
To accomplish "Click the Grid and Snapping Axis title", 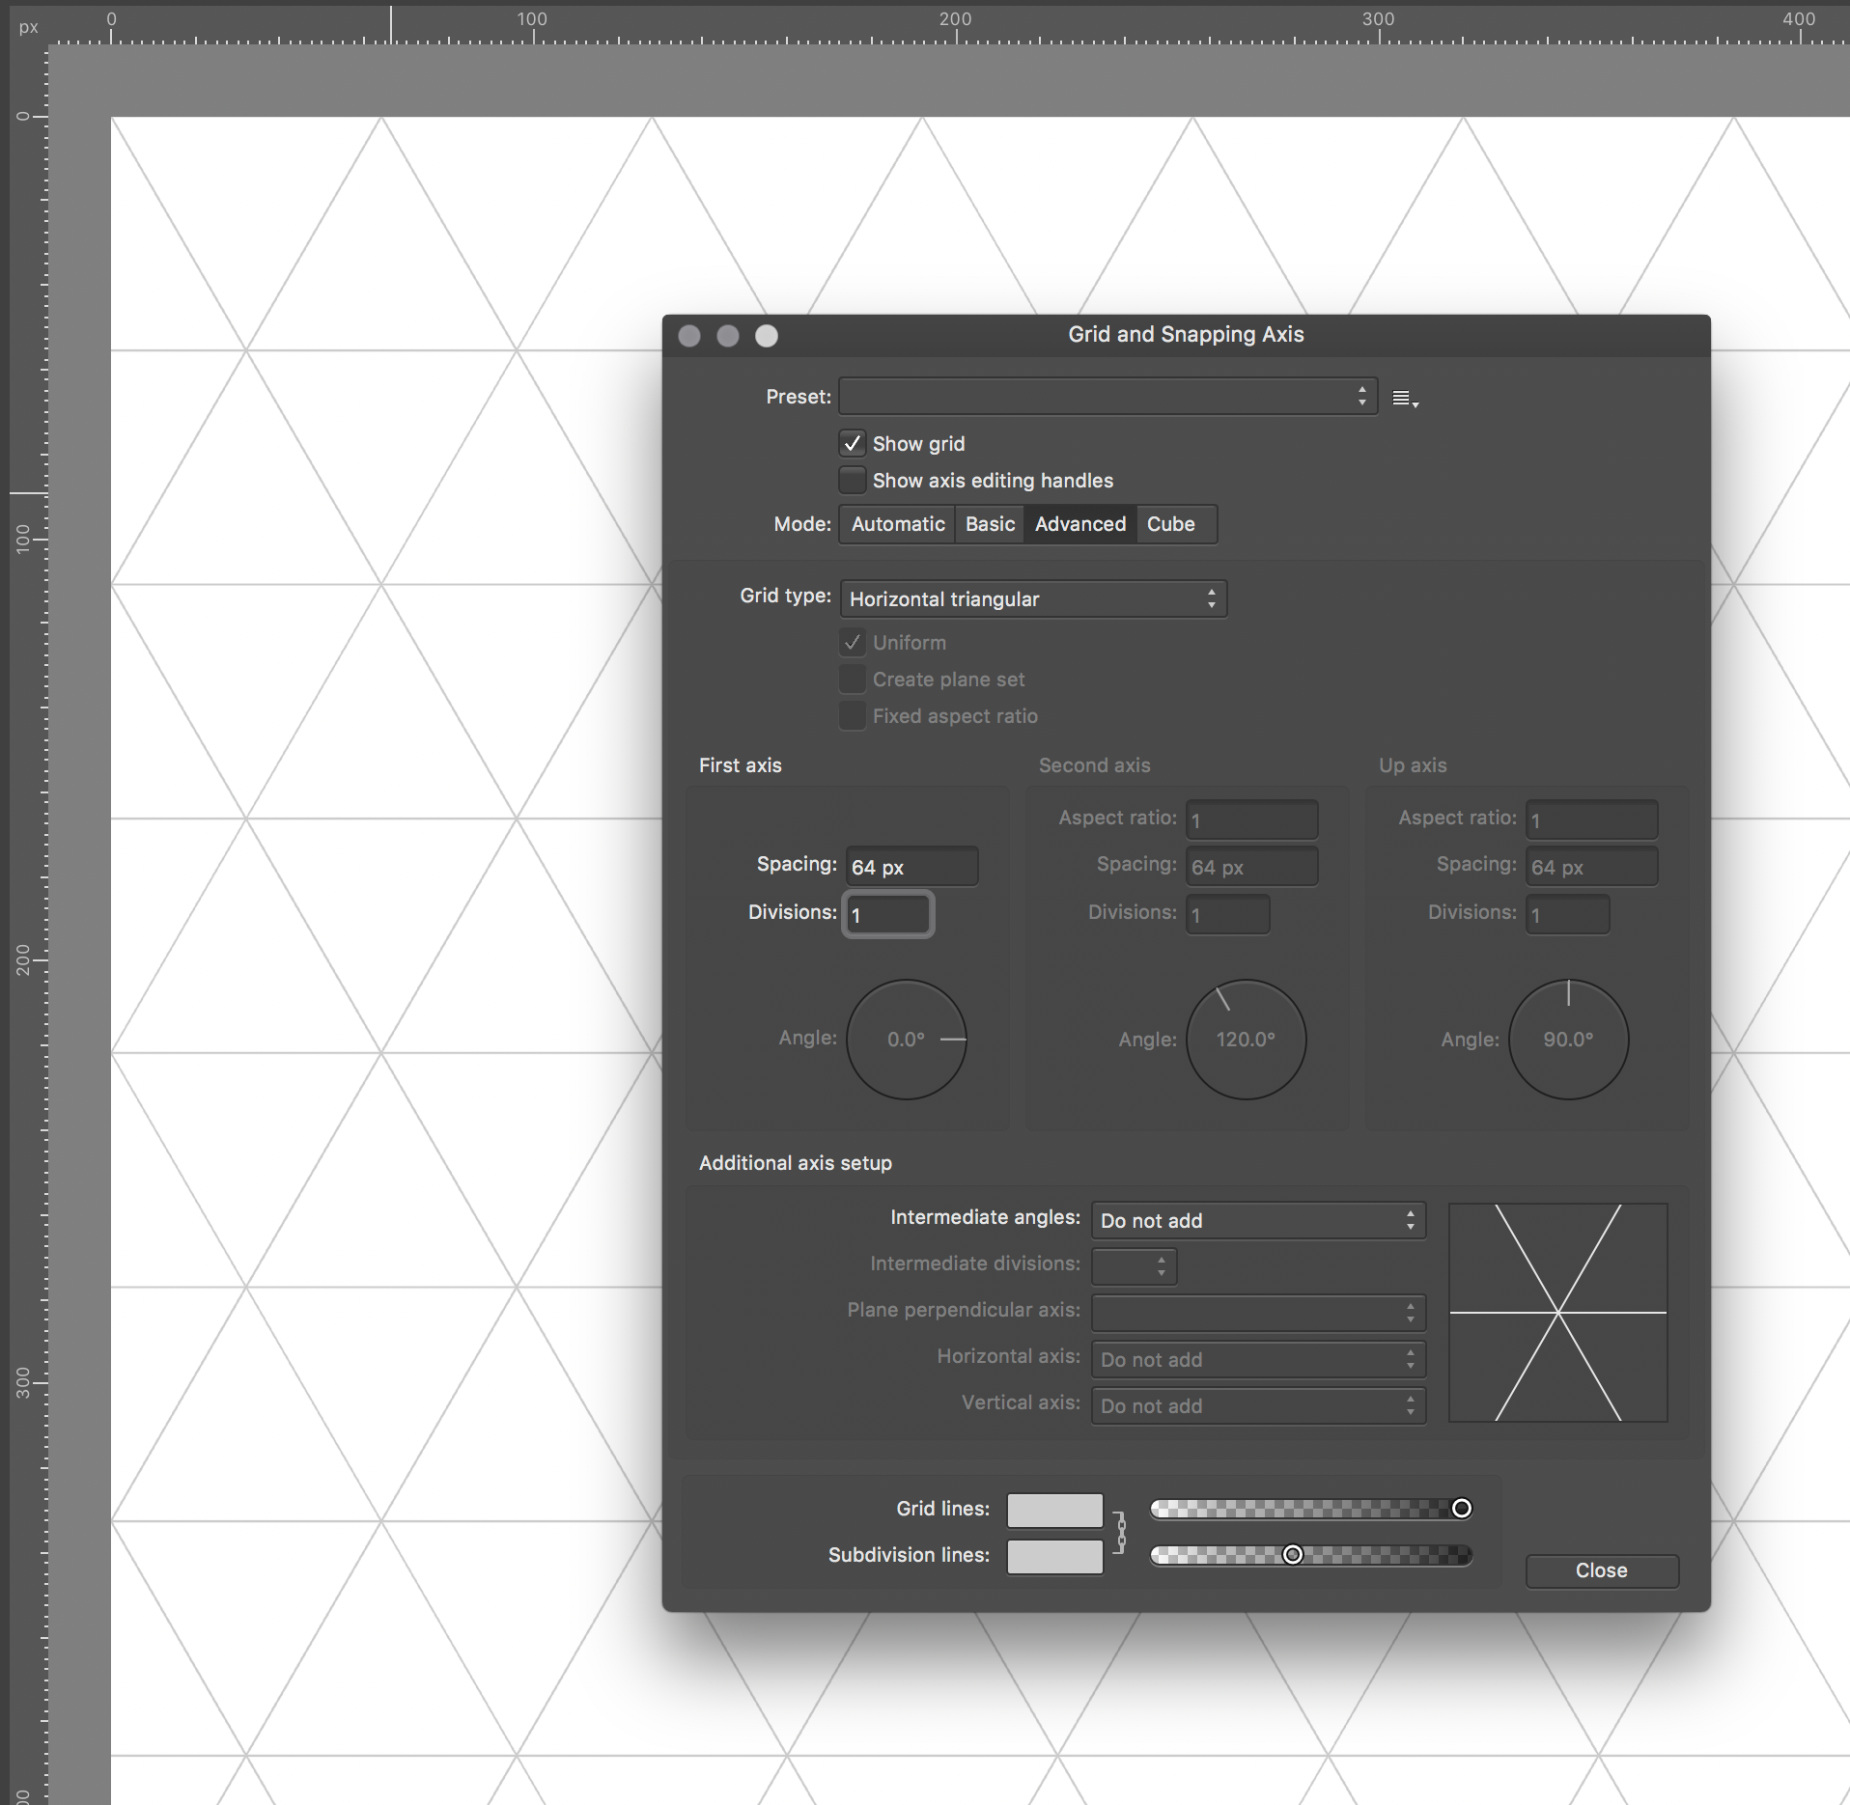I will click(1186, 335).
